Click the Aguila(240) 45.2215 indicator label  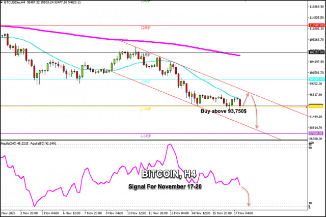15,144
